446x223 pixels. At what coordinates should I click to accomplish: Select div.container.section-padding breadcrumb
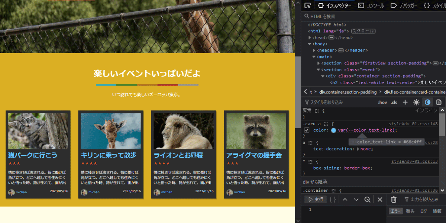tap(348, 92)
